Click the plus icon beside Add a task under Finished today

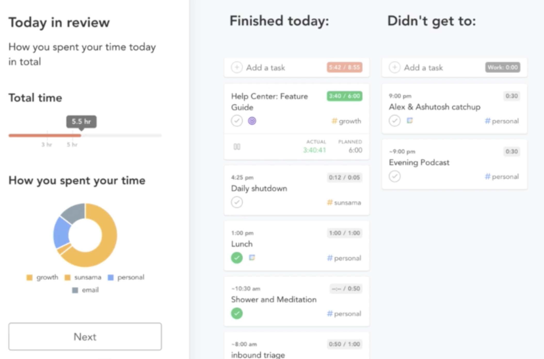point(237,67)
